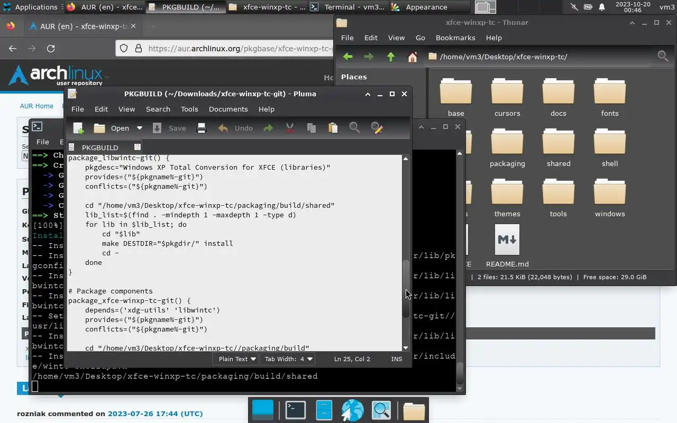677x423 pixels.
Task: Select the base folder in Thunar
Action: (456, 97)
